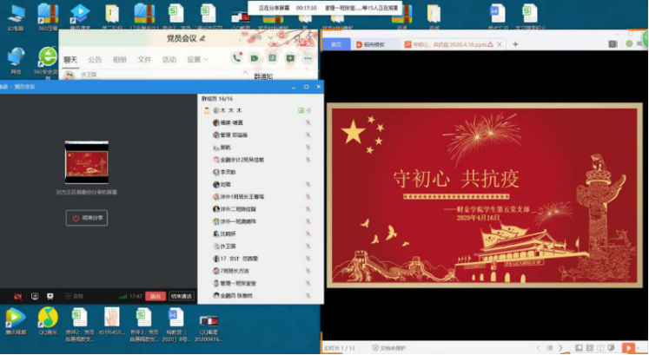Expand the arrow next to slideshow play button
Image resolution: width=649 pixels, height=355 pixels.
pyautogui.click(x=639, y=348)
